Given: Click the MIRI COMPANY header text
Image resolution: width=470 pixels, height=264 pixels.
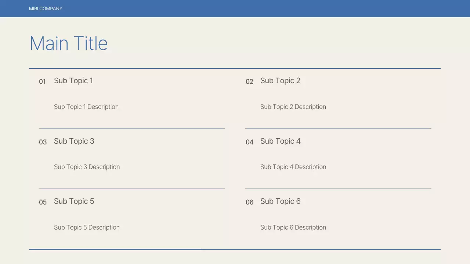Looking at the screenshot, I should 46,8.
